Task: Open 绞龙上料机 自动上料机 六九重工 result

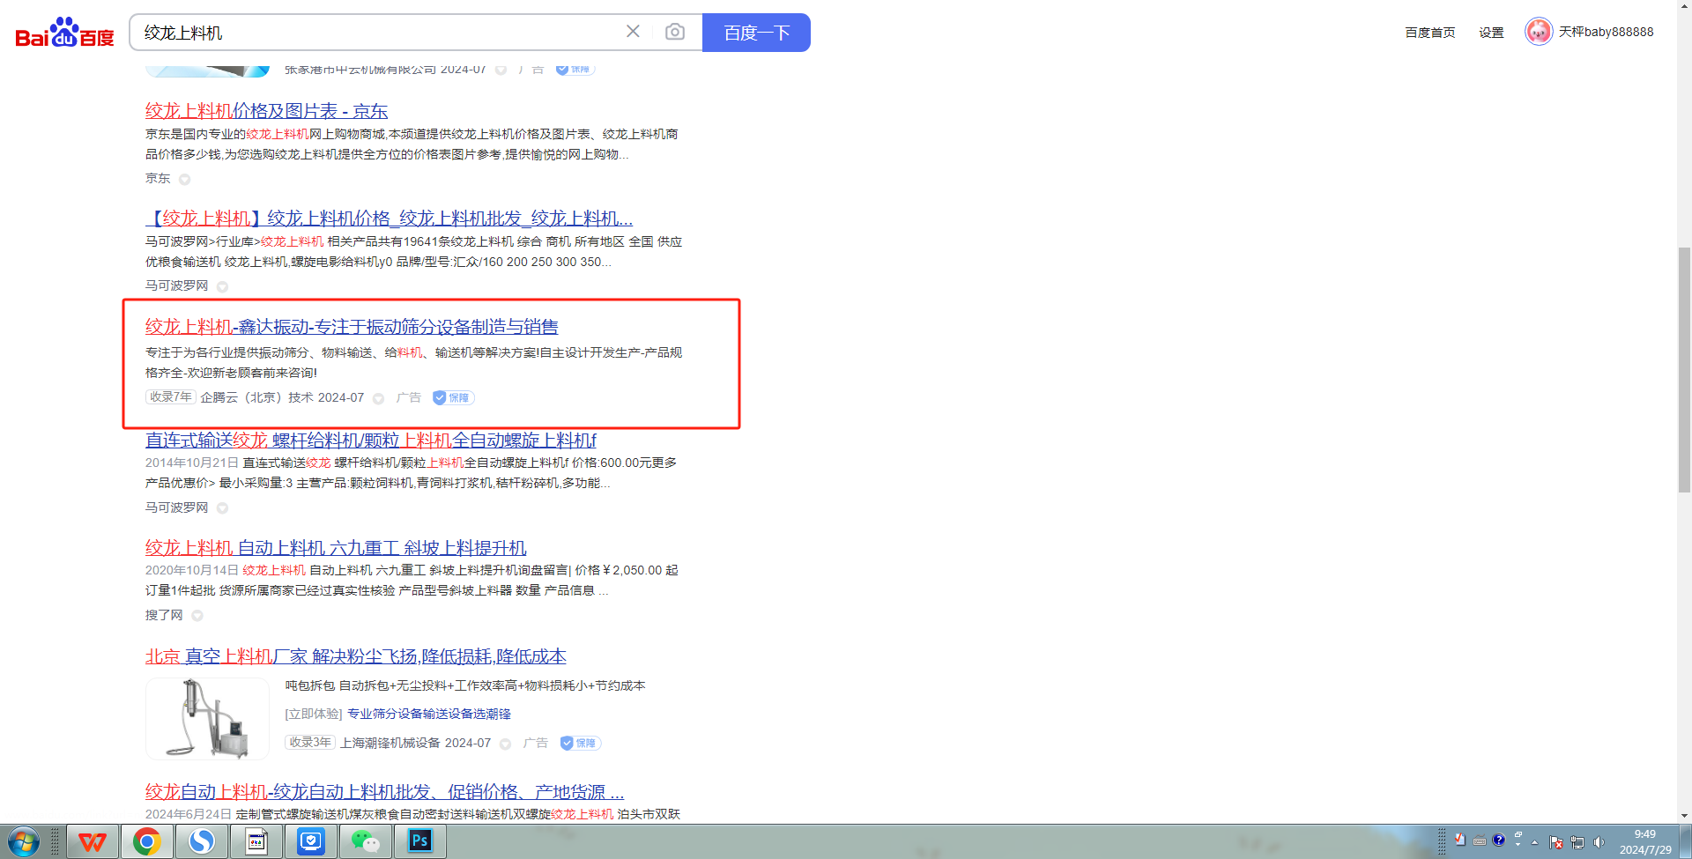Action: click(336, 548)
